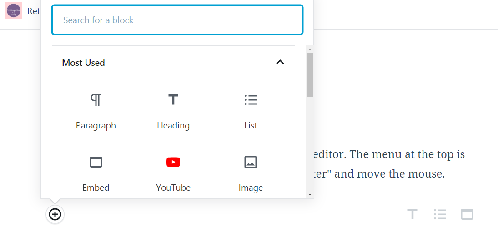
Task: Click the faded List shortcut icon at right
Action: (x=440, y=214)
